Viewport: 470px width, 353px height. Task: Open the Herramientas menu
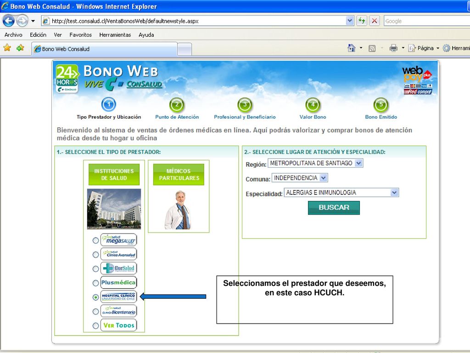[115, 35]
